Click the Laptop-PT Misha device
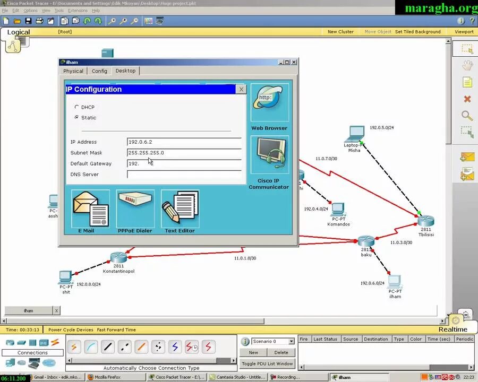The height and width of the screenshot is (382, 478). [355, 133]
